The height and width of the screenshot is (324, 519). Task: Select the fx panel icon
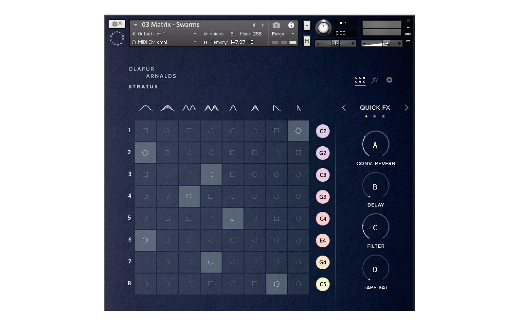tap(375, 80)
